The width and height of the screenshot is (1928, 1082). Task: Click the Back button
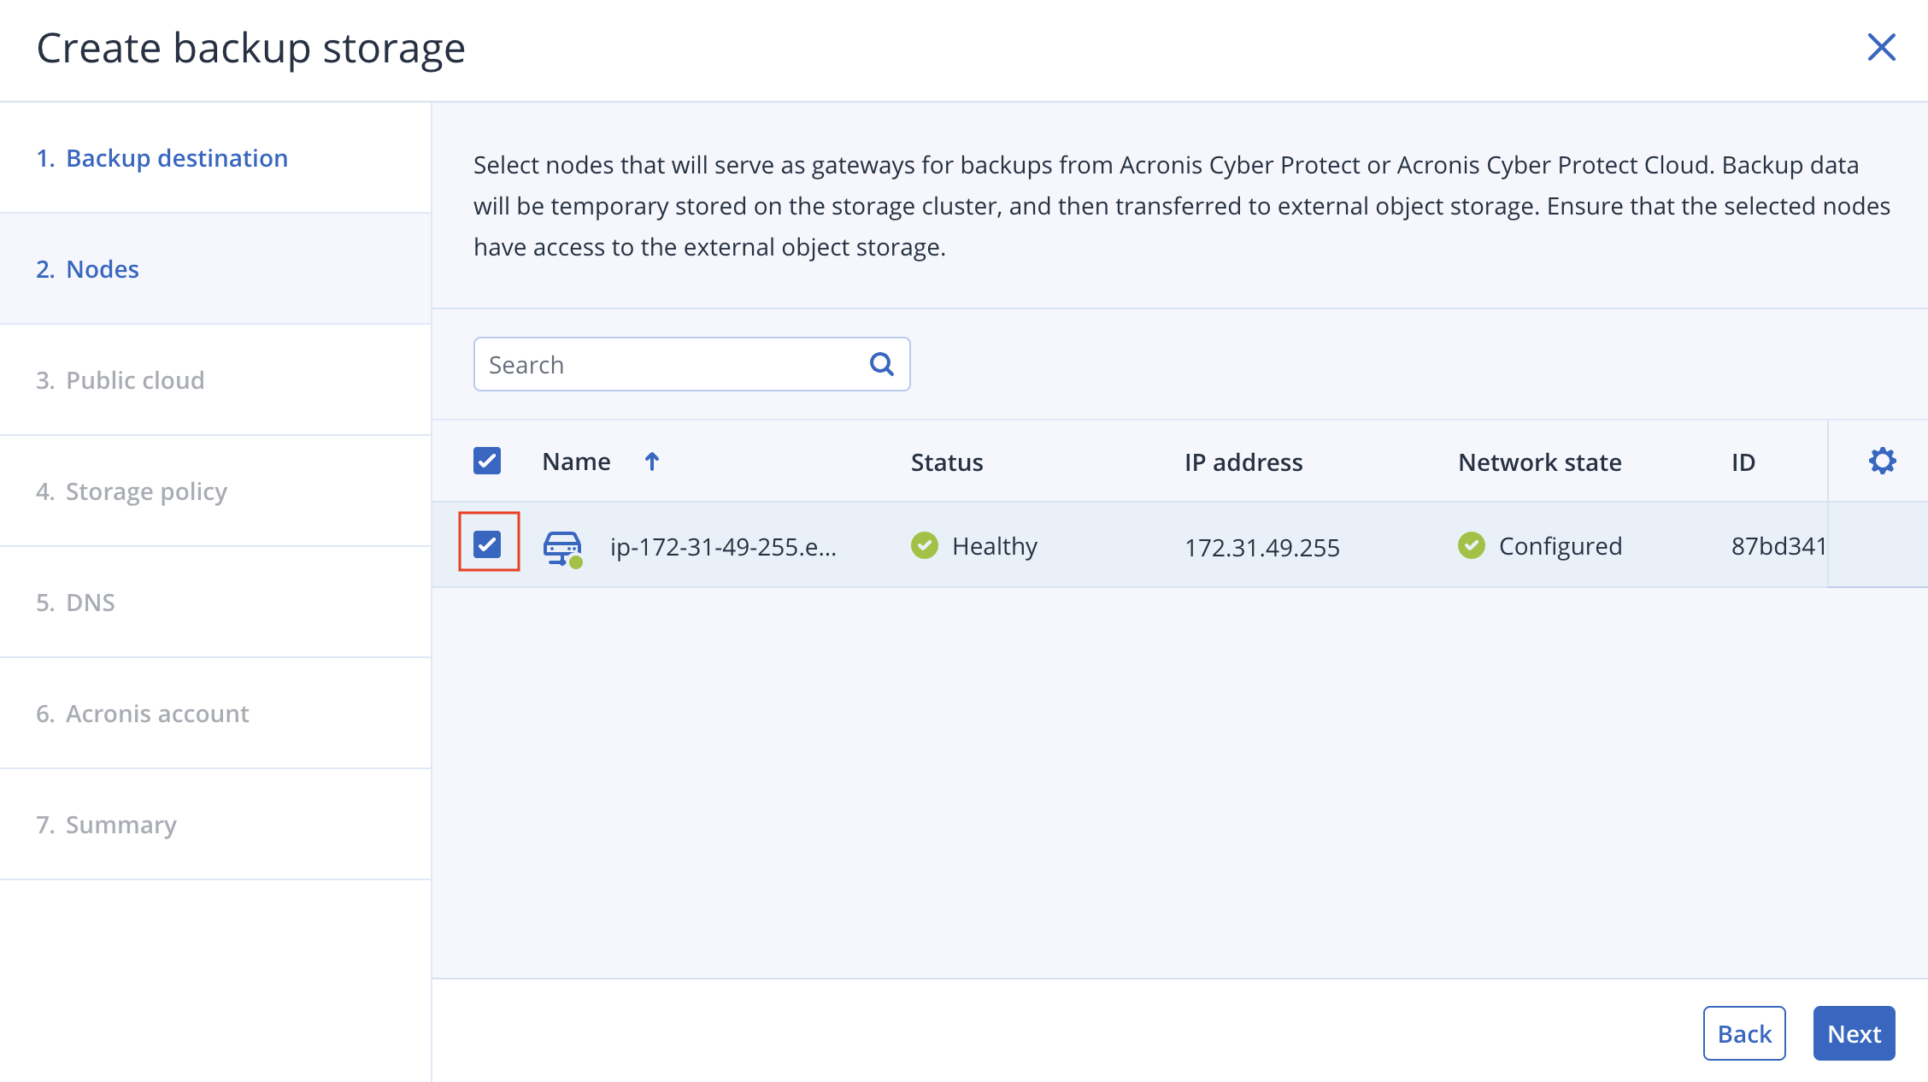pyautogui.click(x=1744, y=1032)
